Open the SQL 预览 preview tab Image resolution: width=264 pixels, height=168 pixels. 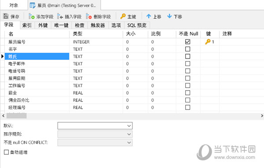tap(137, 26)
